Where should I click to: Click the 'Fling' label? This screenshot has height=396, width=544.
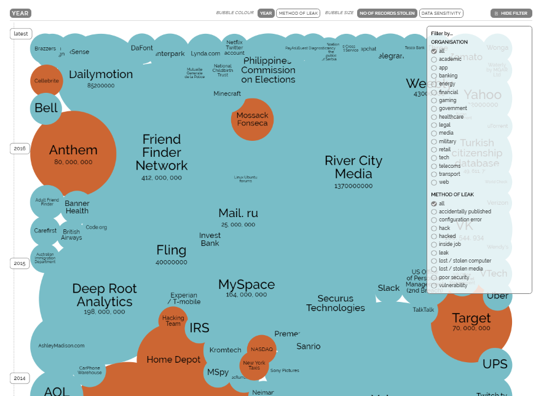[x=171, y=250]
